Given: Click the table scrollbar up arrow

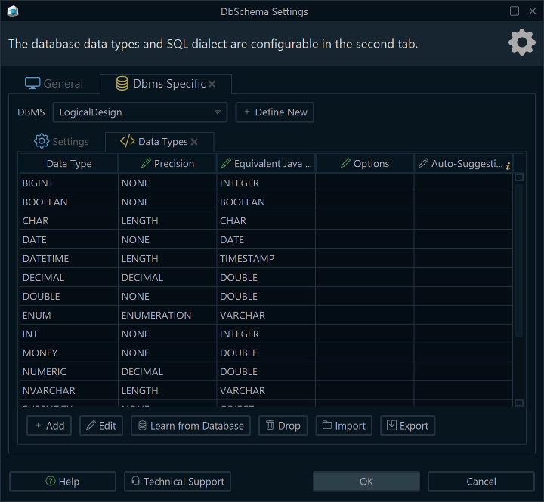Looking at the screenshot, I should [x=519, y=177].
